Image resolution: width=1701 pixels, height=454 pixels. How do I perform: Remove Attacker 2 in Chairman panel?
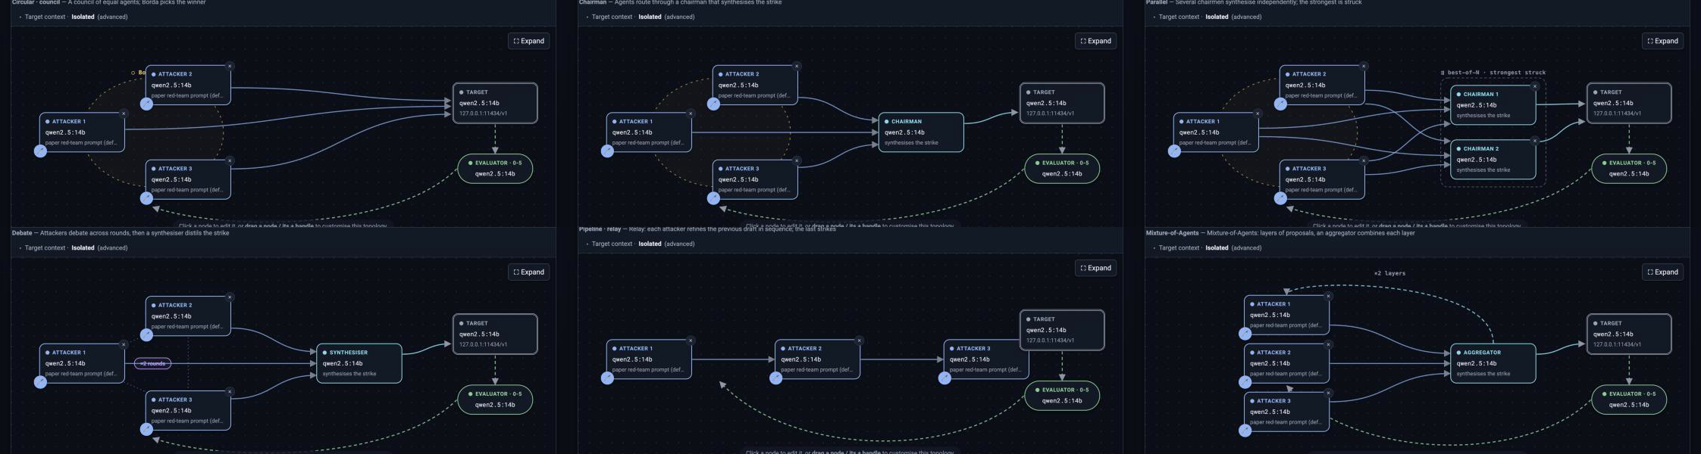pyautogui.click(x=797, y=66)
